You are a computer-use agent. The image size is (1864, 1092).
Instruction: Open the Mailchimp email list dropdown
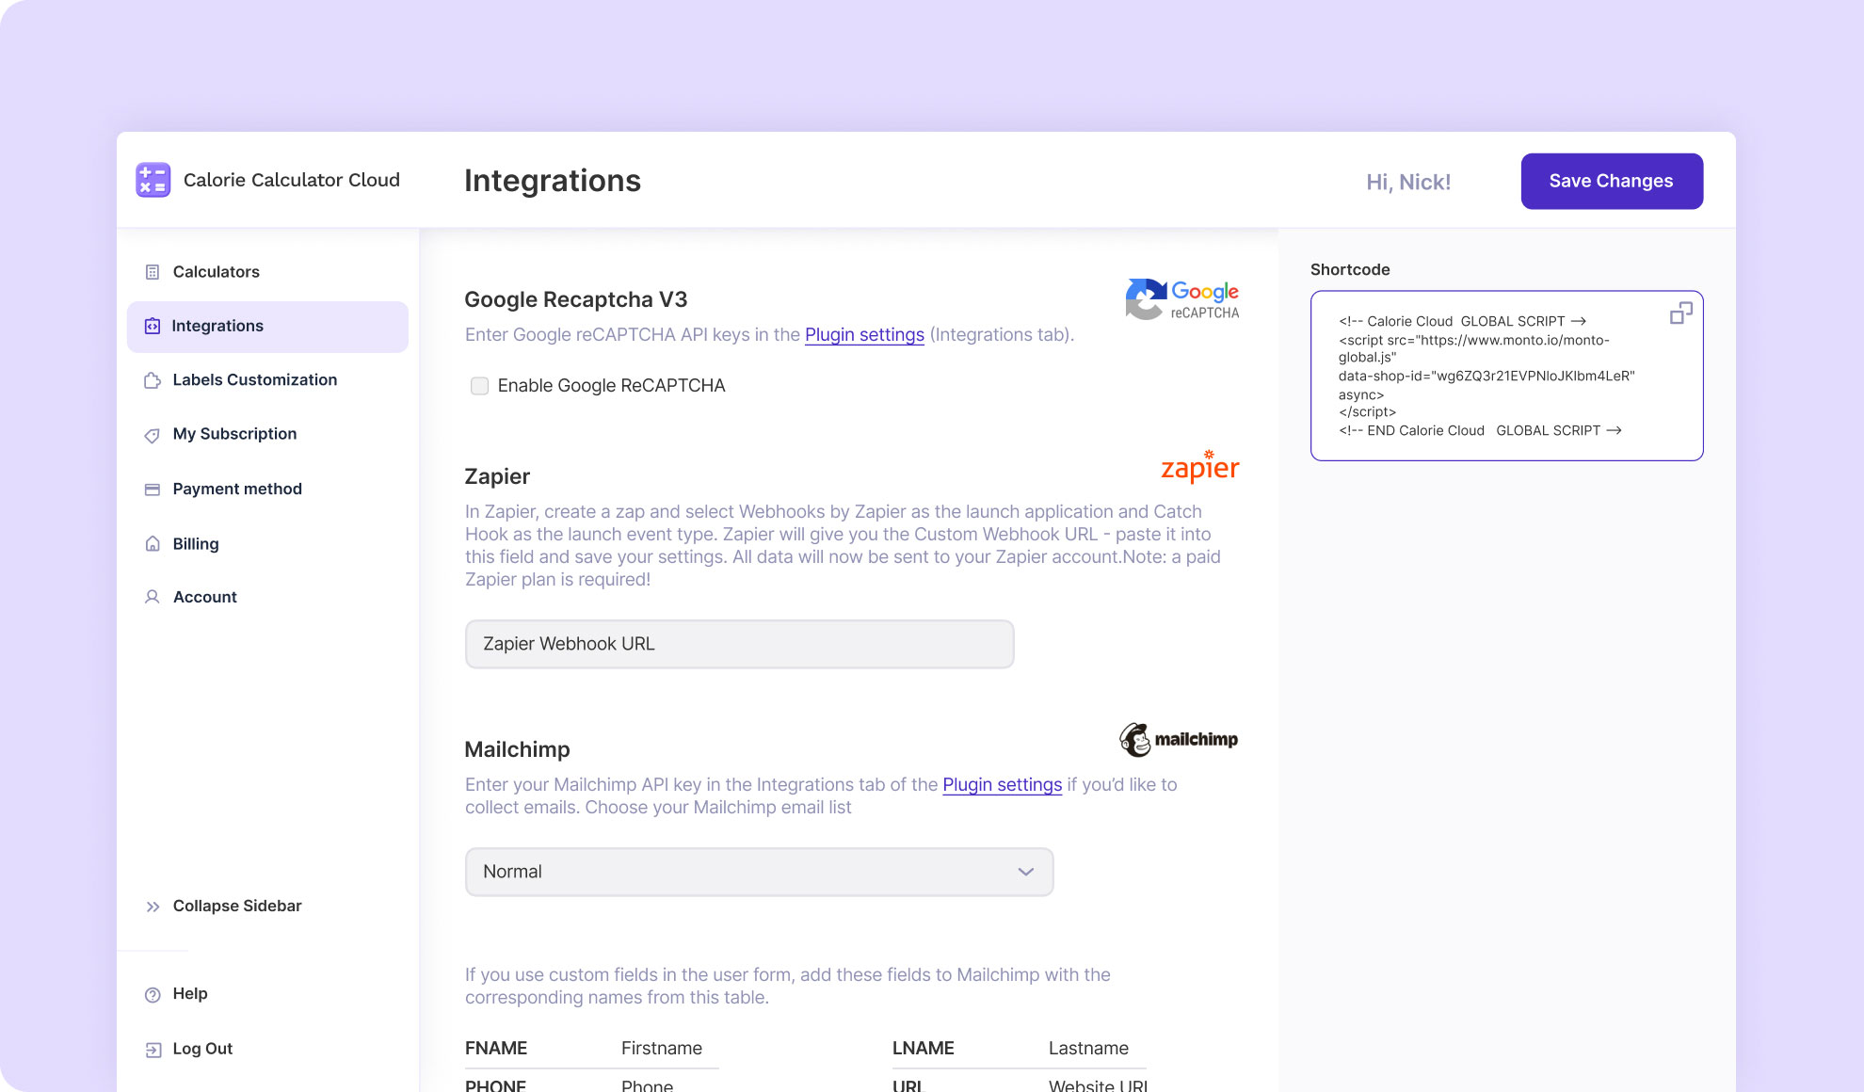(x=759, y=872)
